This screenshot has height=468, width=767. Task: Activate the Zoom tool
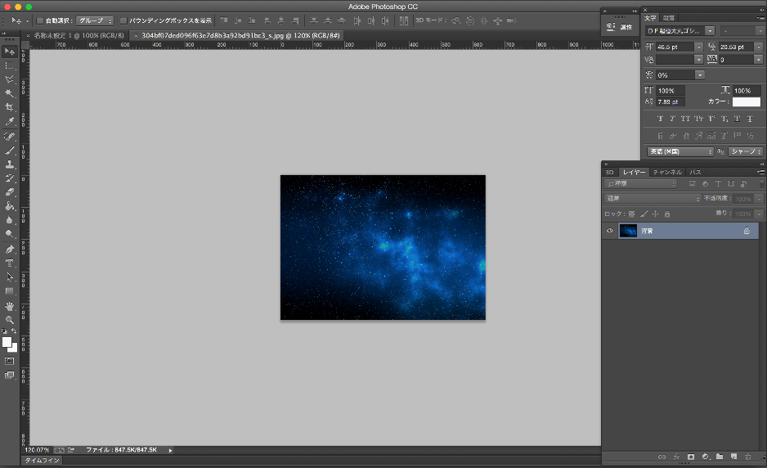coord(10,320)
